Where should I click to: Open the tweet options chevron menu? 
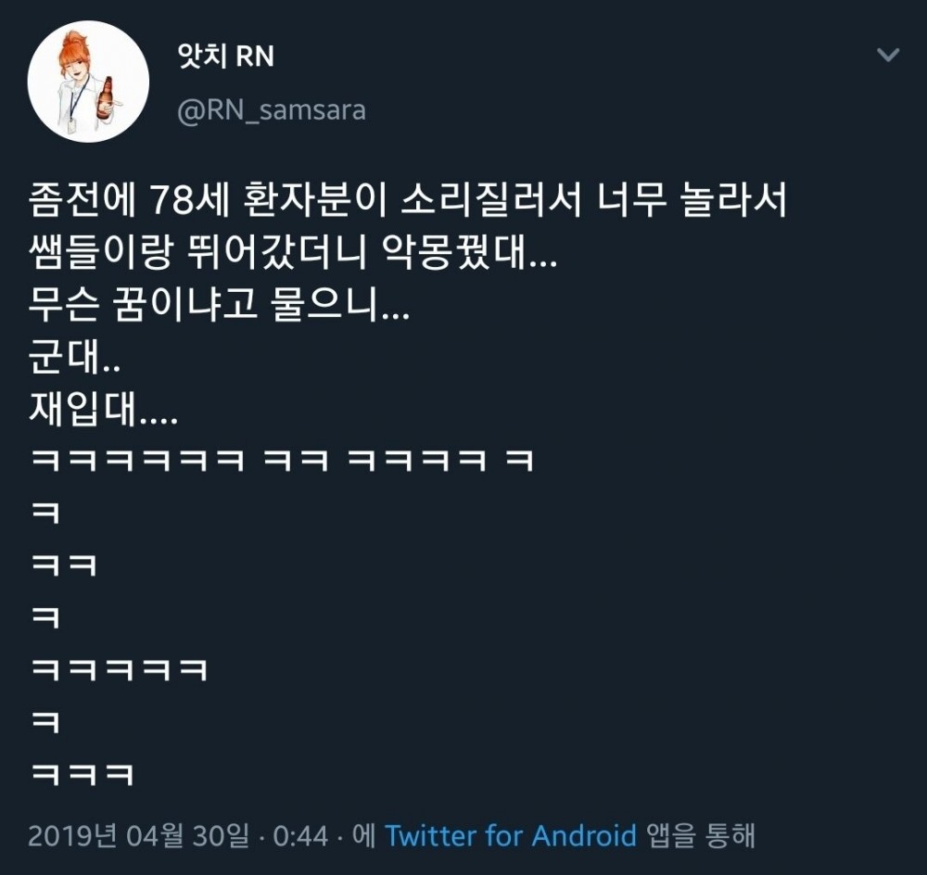887,55
